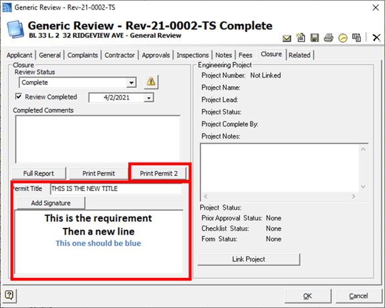
Task: Select the Approvals tab
Action: tap(156, 55)
